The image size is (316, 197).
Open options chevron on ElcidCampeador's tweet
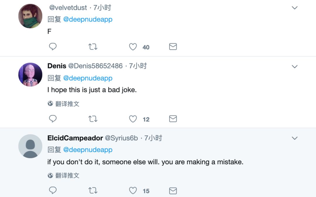click(295, 138)
